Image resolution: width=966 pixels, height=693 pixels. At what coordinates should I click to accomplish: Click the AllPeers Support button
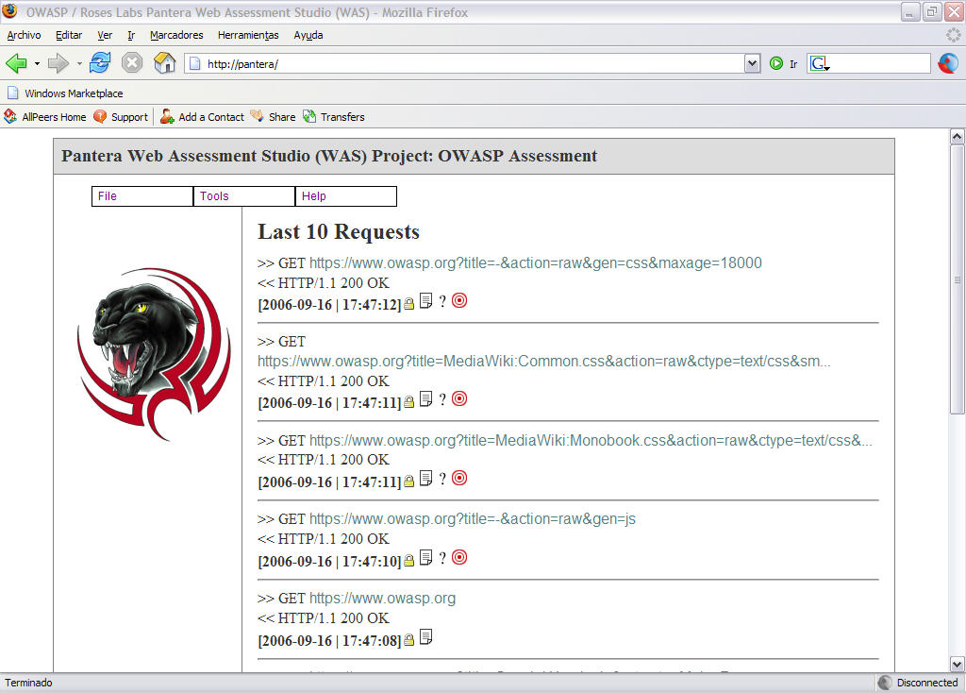click(x=122, y=116)
